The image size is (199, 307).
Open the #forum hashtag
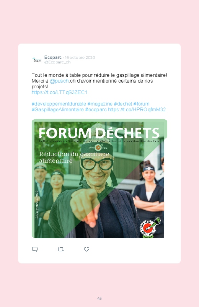[x=141, y=104]
